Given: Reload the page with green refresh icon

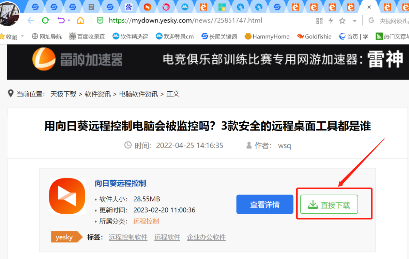Looking at the screenshot, I should 45,20.
